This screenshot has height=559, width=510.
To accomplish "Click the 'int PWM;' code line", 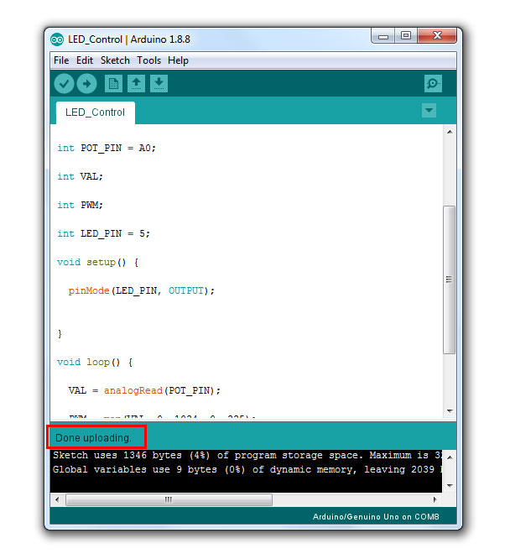I will pos(81,205).
